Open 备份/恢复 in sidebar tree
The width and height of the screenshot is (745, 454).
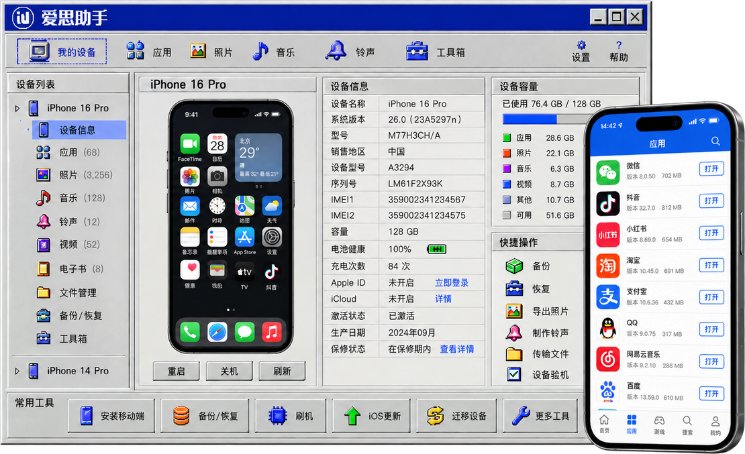[69, 316]
